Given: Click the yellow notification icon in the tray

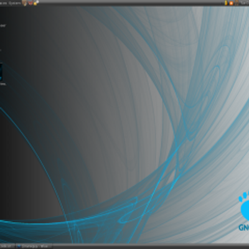Looking at the screenshot, I should click(x=226, y=3).
